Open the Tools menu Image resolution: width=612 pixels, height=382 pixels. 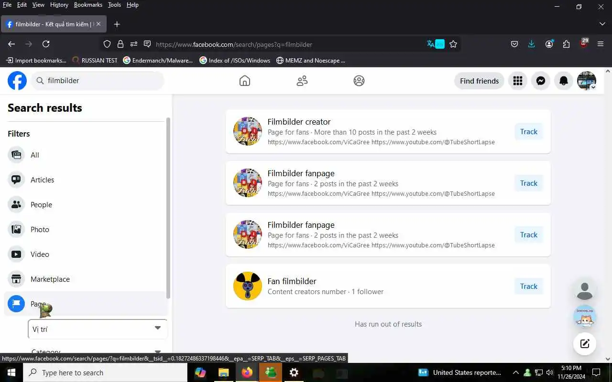(x=114, y=5)
